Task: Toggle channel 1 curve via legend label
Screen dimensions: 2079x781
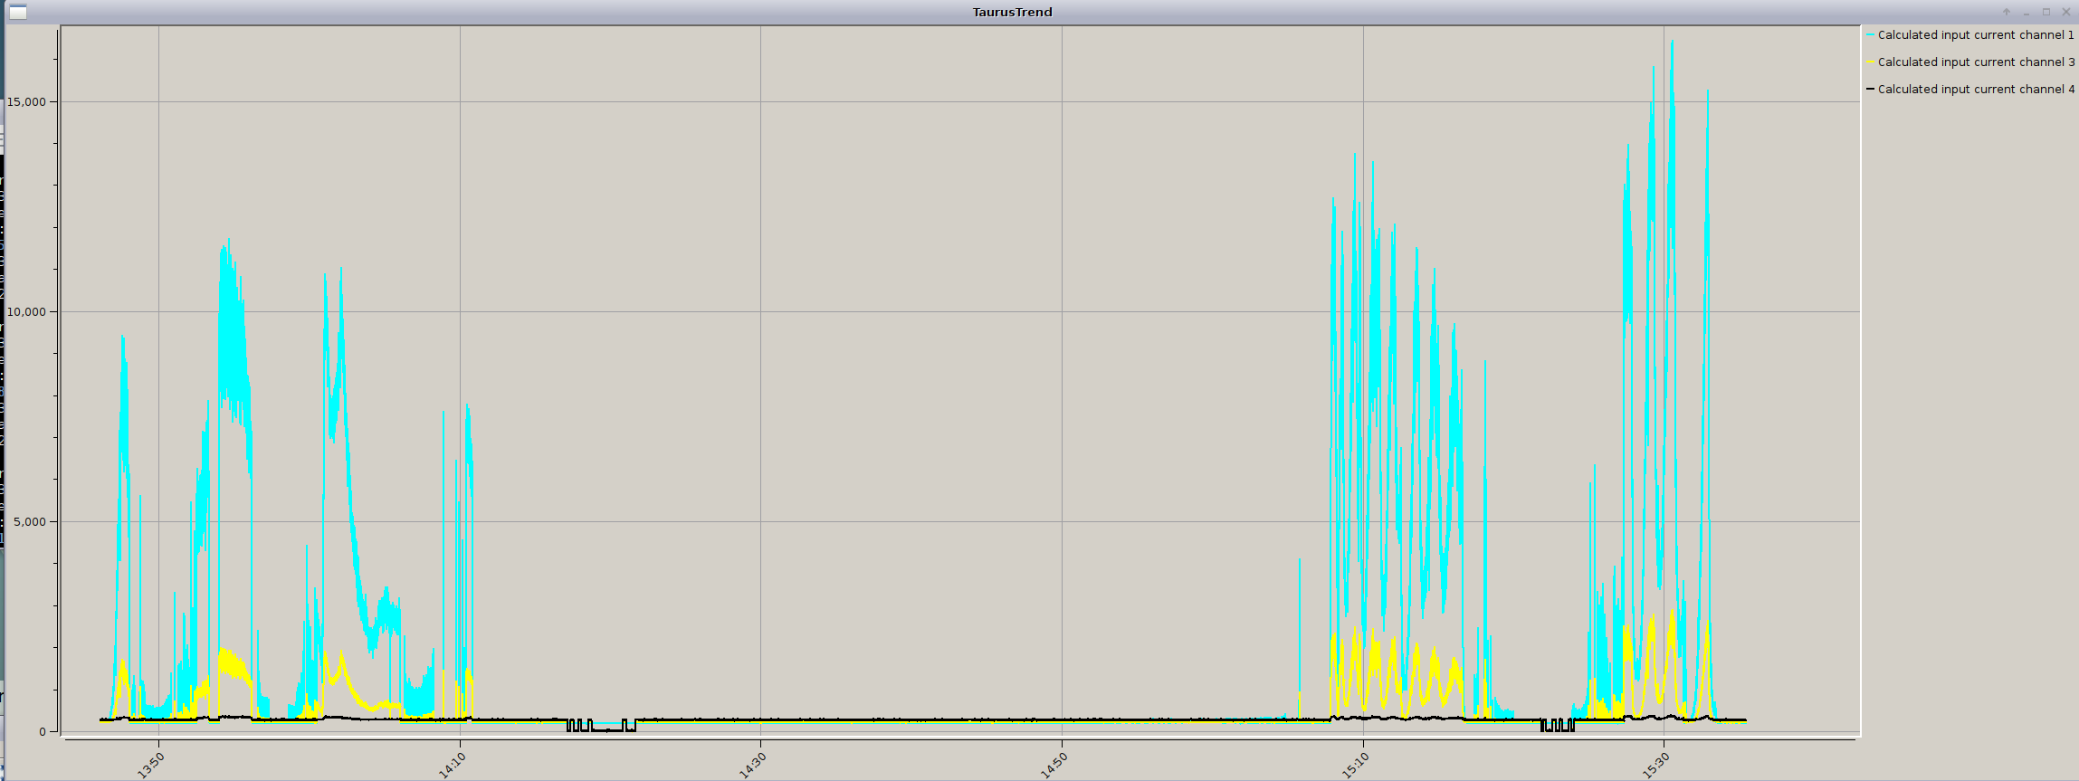Action: (1976, 35)
